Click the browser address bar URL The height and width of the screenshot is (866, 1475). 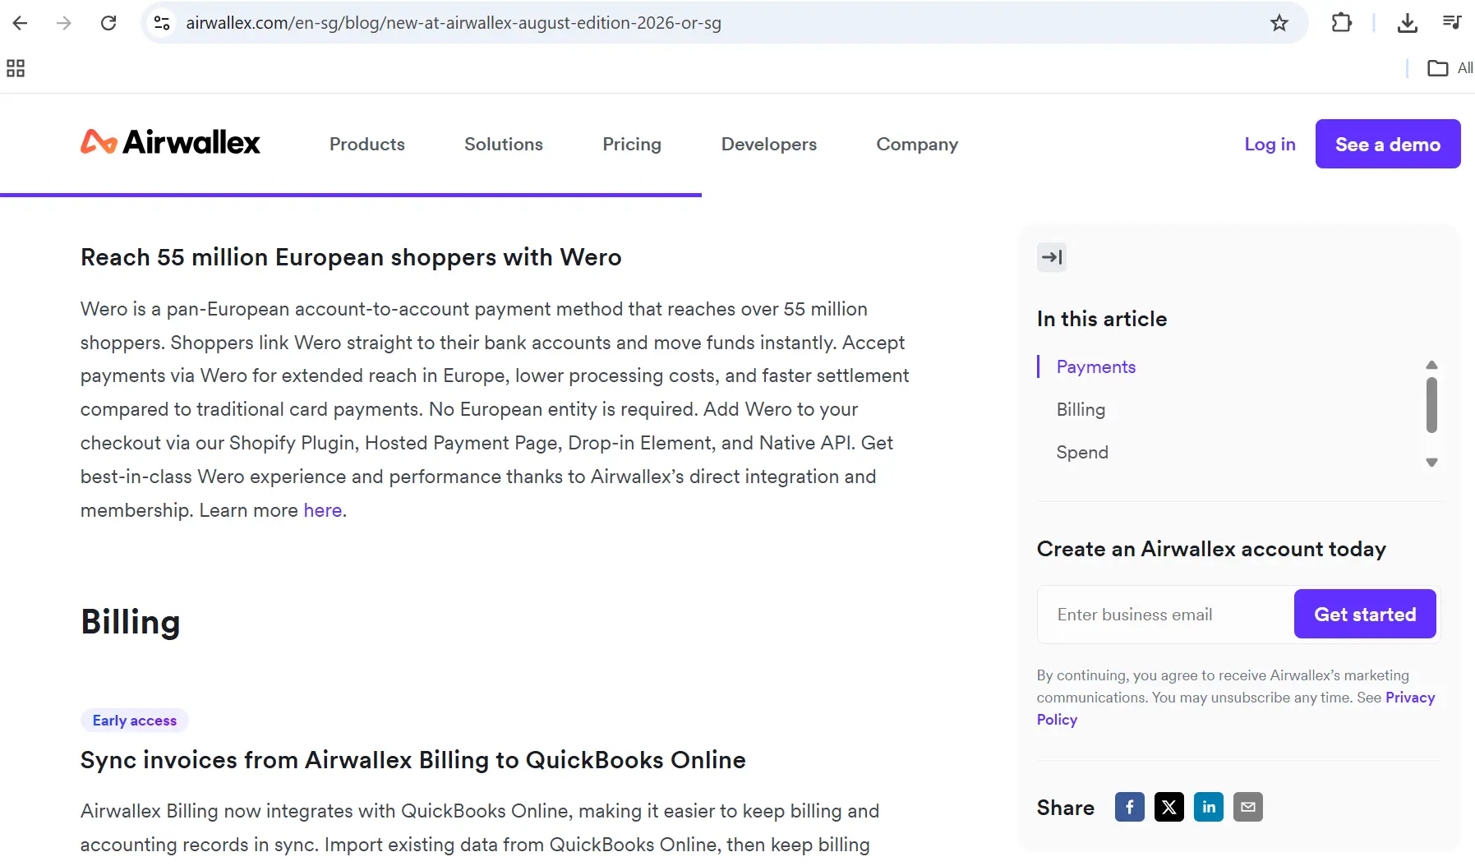click(454, 23)
